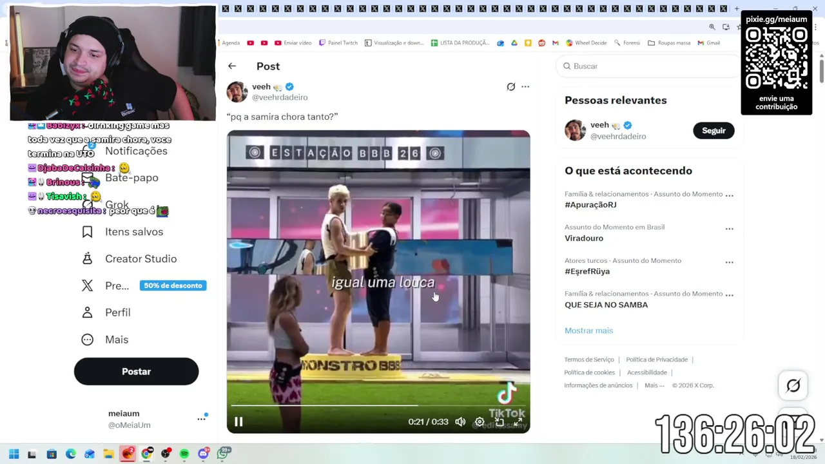Open Grok icon on veeh's post
825x464 pixels.
click(x=510, y=86)
